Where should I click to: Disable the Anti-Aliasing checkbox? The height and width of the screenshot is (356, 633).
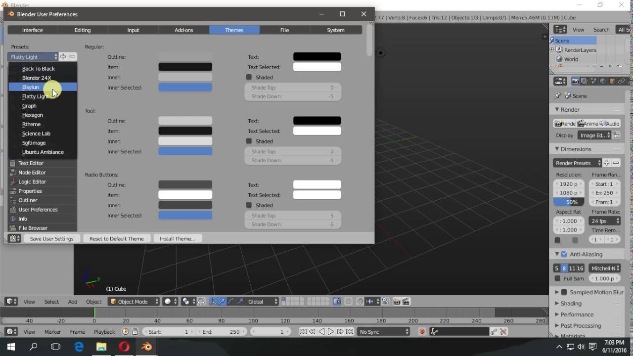[564, 254]
